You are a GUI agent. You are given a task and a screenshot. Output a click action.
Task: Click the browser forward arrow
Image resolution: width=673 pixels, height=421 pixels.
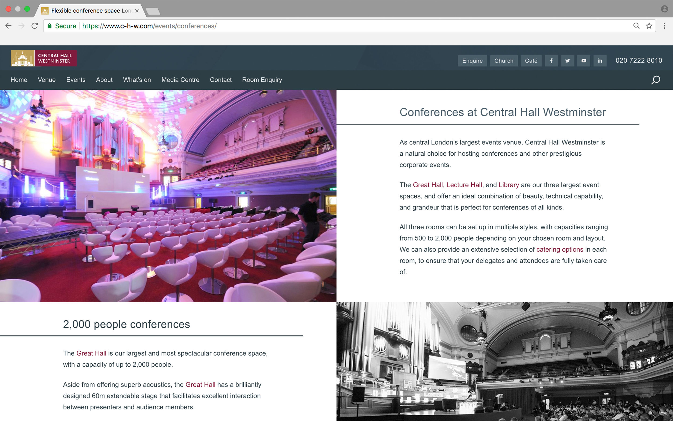click(x=22, y=26)
